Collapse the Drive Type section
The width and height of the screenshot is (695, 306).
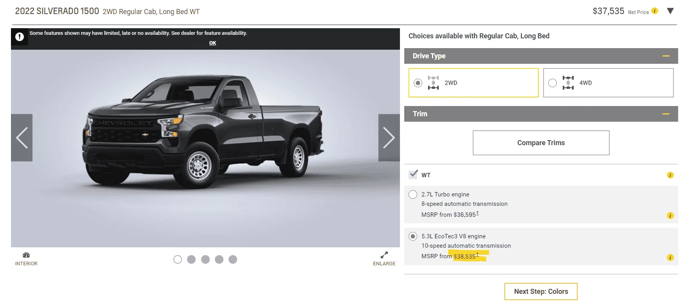coord(666,56)
